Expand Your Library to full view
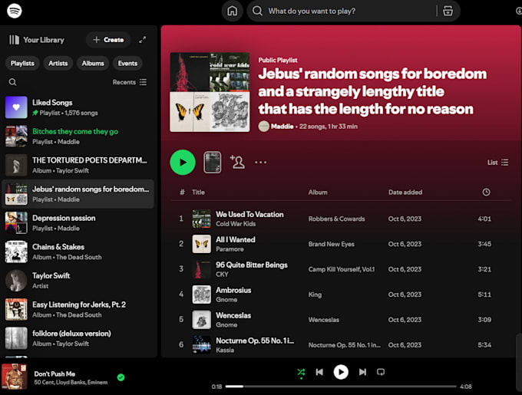The height and width of the screenshot is (395, 522). pyautogui.click(x=143, y=40)
